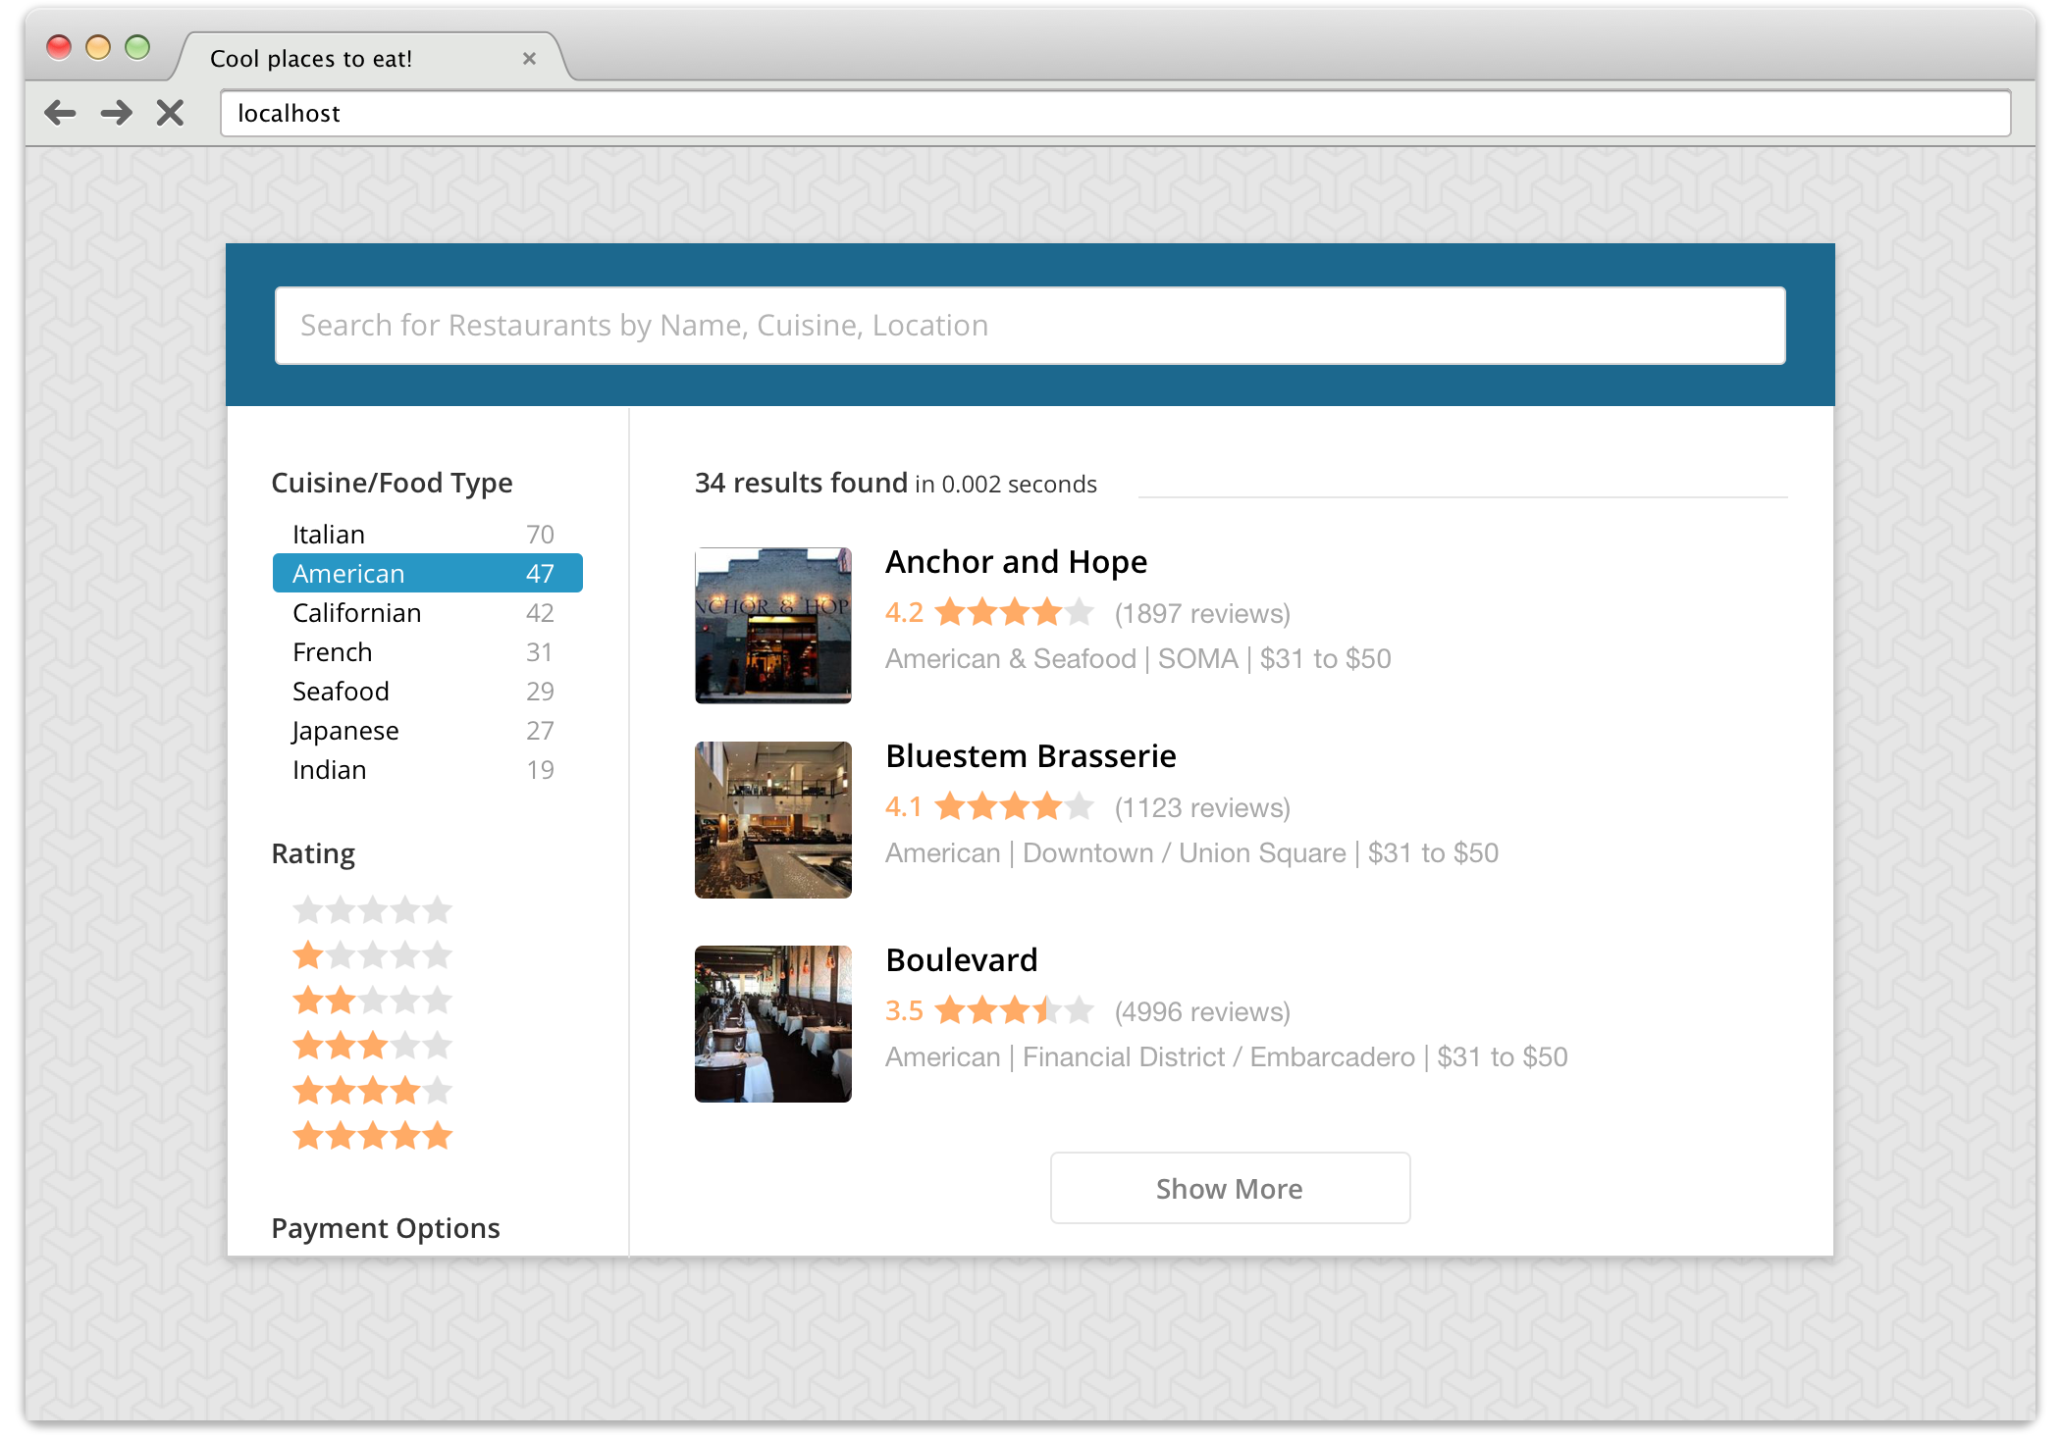The image size is (2061, 1440).
Task: Click the Show More button
Action: coord(1230,1188)
